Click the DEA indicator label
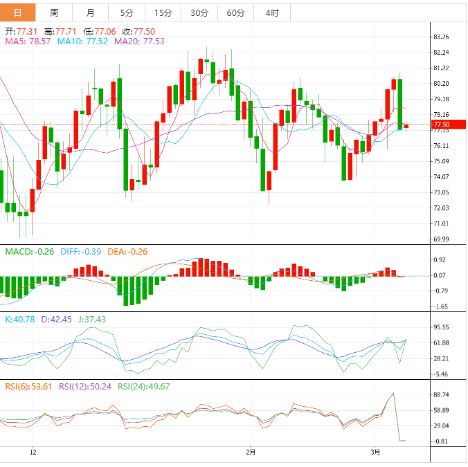This screenshot has height=467, width=468. [127, 252]
